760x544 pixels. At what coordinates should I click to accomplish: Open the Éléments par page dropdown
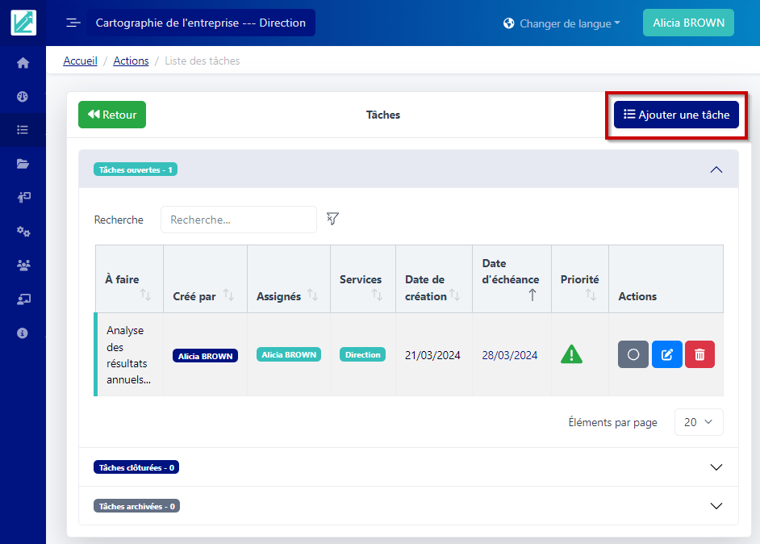point(698,422)
